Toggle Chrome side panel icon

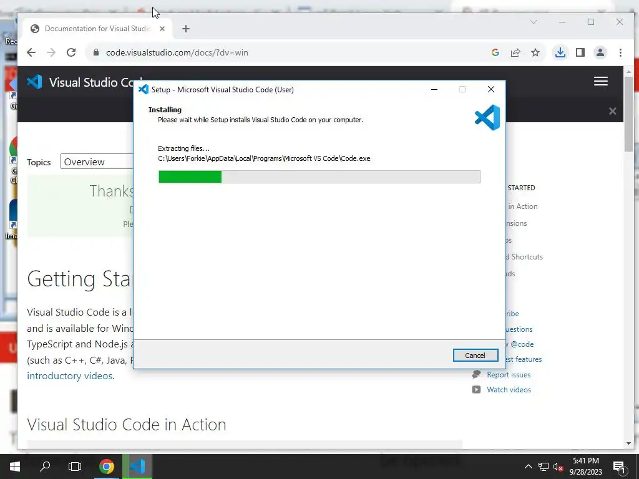point(580,52)
